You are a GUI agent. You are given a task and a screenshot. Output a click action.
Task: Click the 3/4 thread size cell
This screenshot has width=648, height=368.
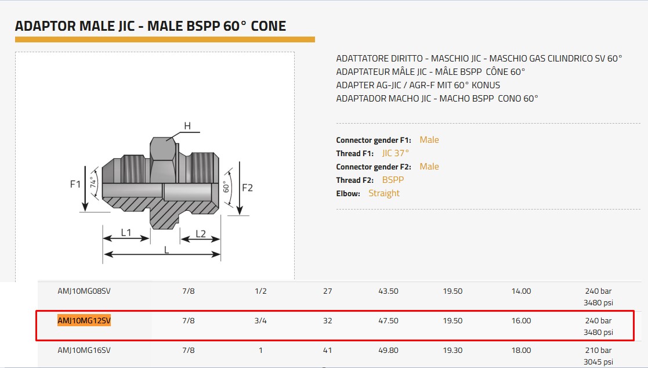tap(260, 321)
